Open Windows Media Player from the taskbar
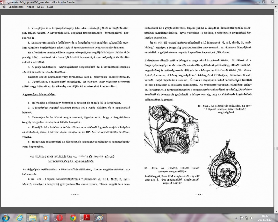This screenshot has width=278, height=222. [x=46, y=217]
